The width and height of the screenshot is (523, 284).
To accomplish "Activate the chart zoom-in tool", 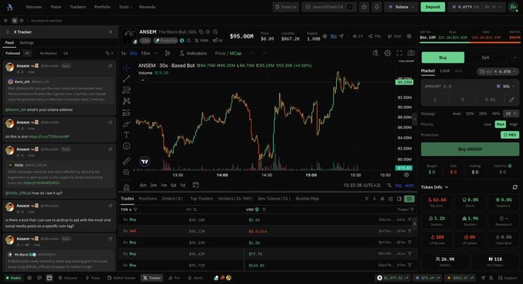I will [x=126, y=172].
